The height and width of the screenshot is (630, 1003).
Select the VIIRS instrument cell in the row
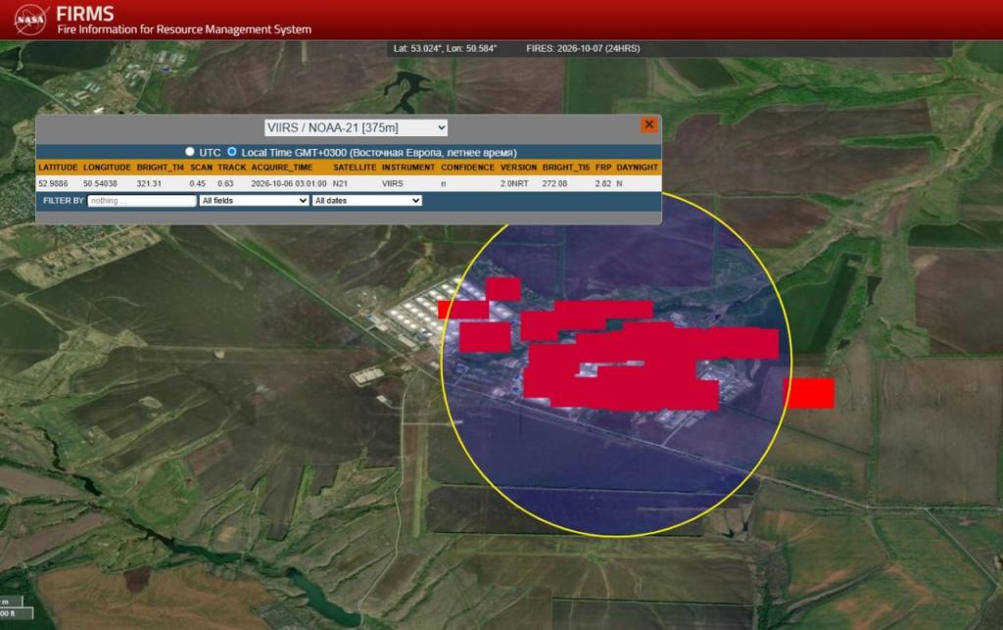pos(393,183)
